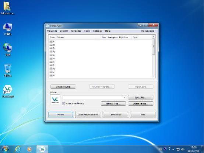Open the Favorites menu

[x=76, y=31]
